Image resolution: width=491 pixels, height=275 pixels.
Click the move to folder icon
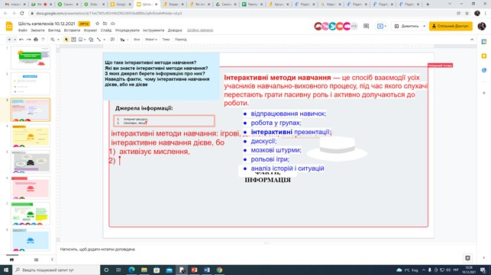click(105, 24)
